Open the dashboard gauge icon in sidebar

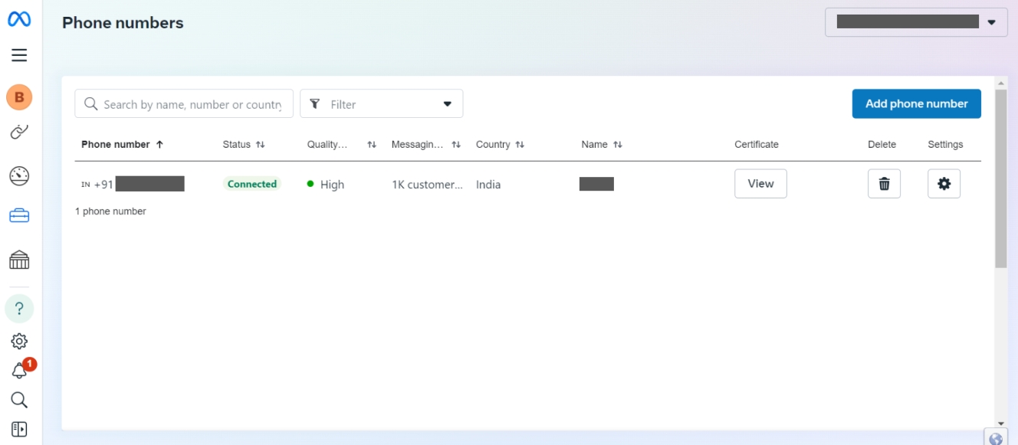click(x=19, y=176)
